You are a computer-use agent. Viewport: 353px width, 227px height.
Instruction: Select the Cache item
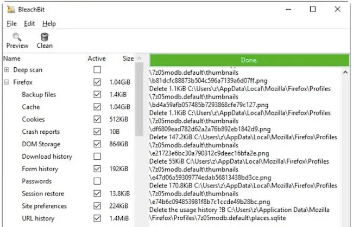tap(31, 107)
